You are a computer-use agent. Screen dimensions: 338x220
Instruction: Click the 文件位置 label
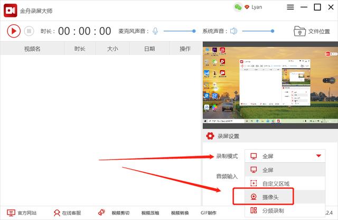pyautogui.click(x=319, y=32)
